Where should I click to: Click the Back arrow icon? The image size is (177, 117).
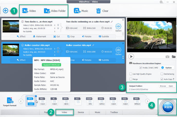click(x=6, y=11)
